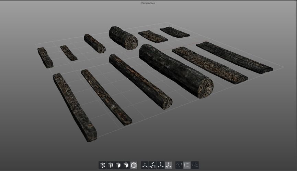297x171 pixels.
Task: Activate the Move transform tool
Action: [x=145, y=165]
